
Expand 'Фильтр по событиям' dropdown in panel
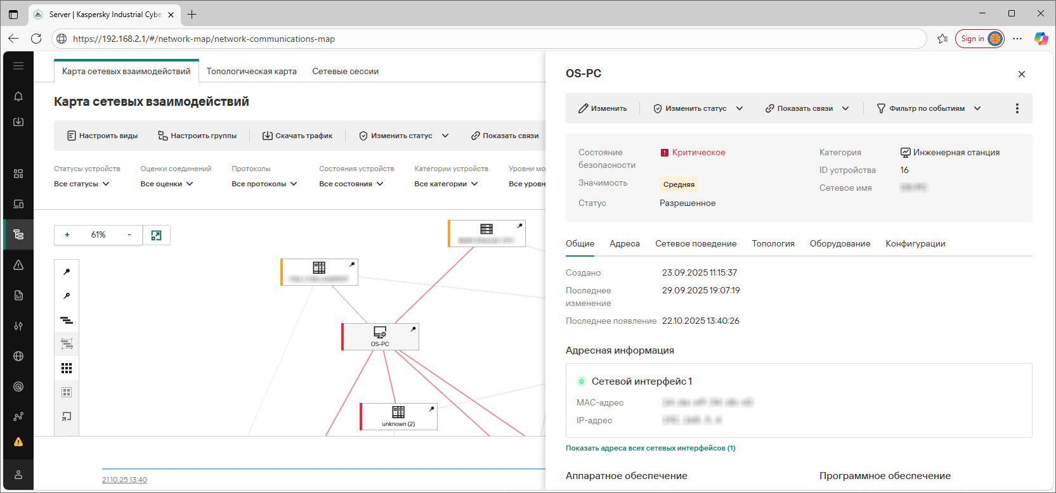[929, 108]
